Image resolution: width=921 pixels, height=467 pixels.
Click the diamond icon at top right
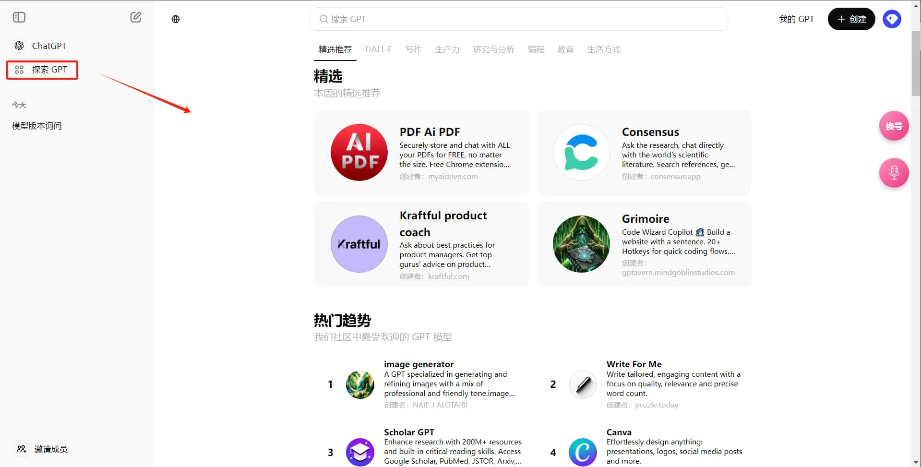[x=891, y=19]
